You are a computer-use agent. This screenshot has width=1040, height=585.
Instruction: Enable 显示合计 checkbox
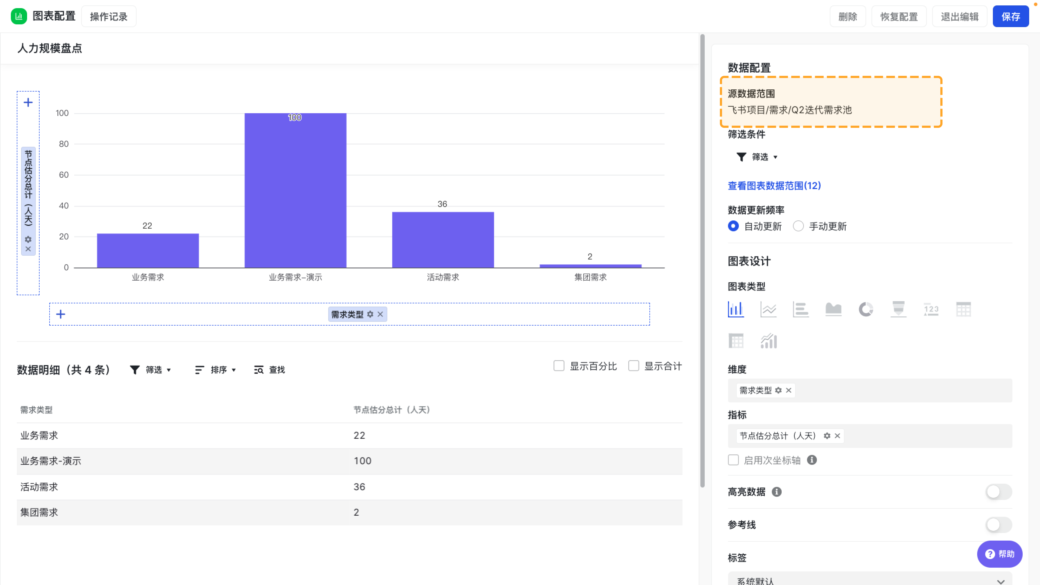633,366
